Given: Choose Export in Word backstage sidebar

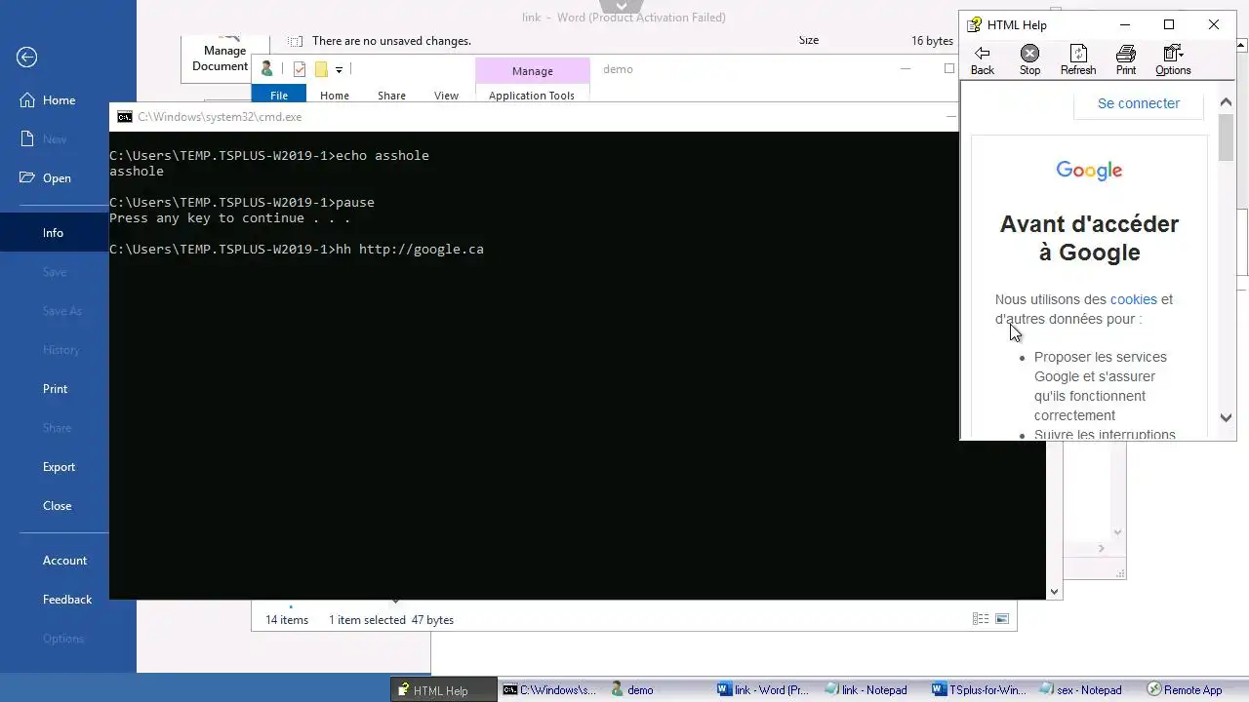Looking at the screenshot, I should click(x=59, y=467).
